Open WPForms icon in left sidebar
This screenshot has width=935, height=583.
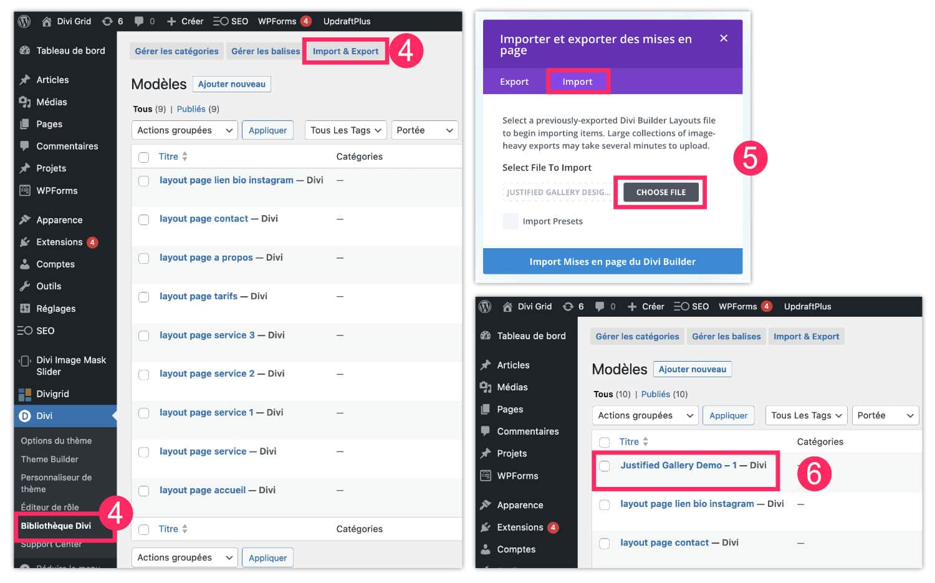pyautogui.click(x=25, y=191)
